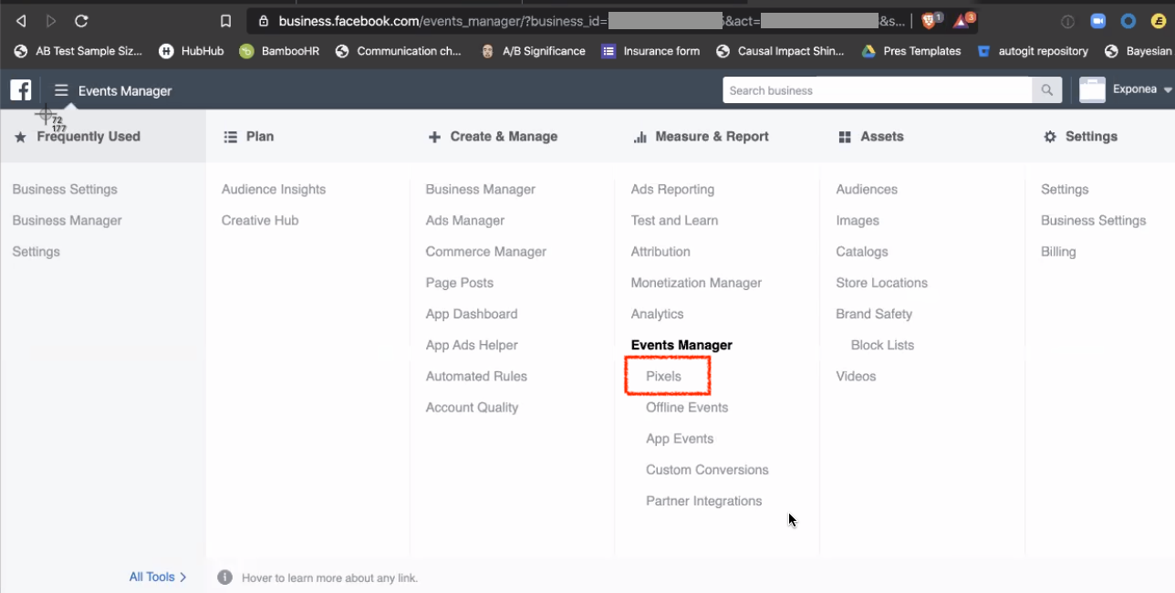1175x593 pixels.
Task: Open Images under Assets
Action: [x=858, y=221]
